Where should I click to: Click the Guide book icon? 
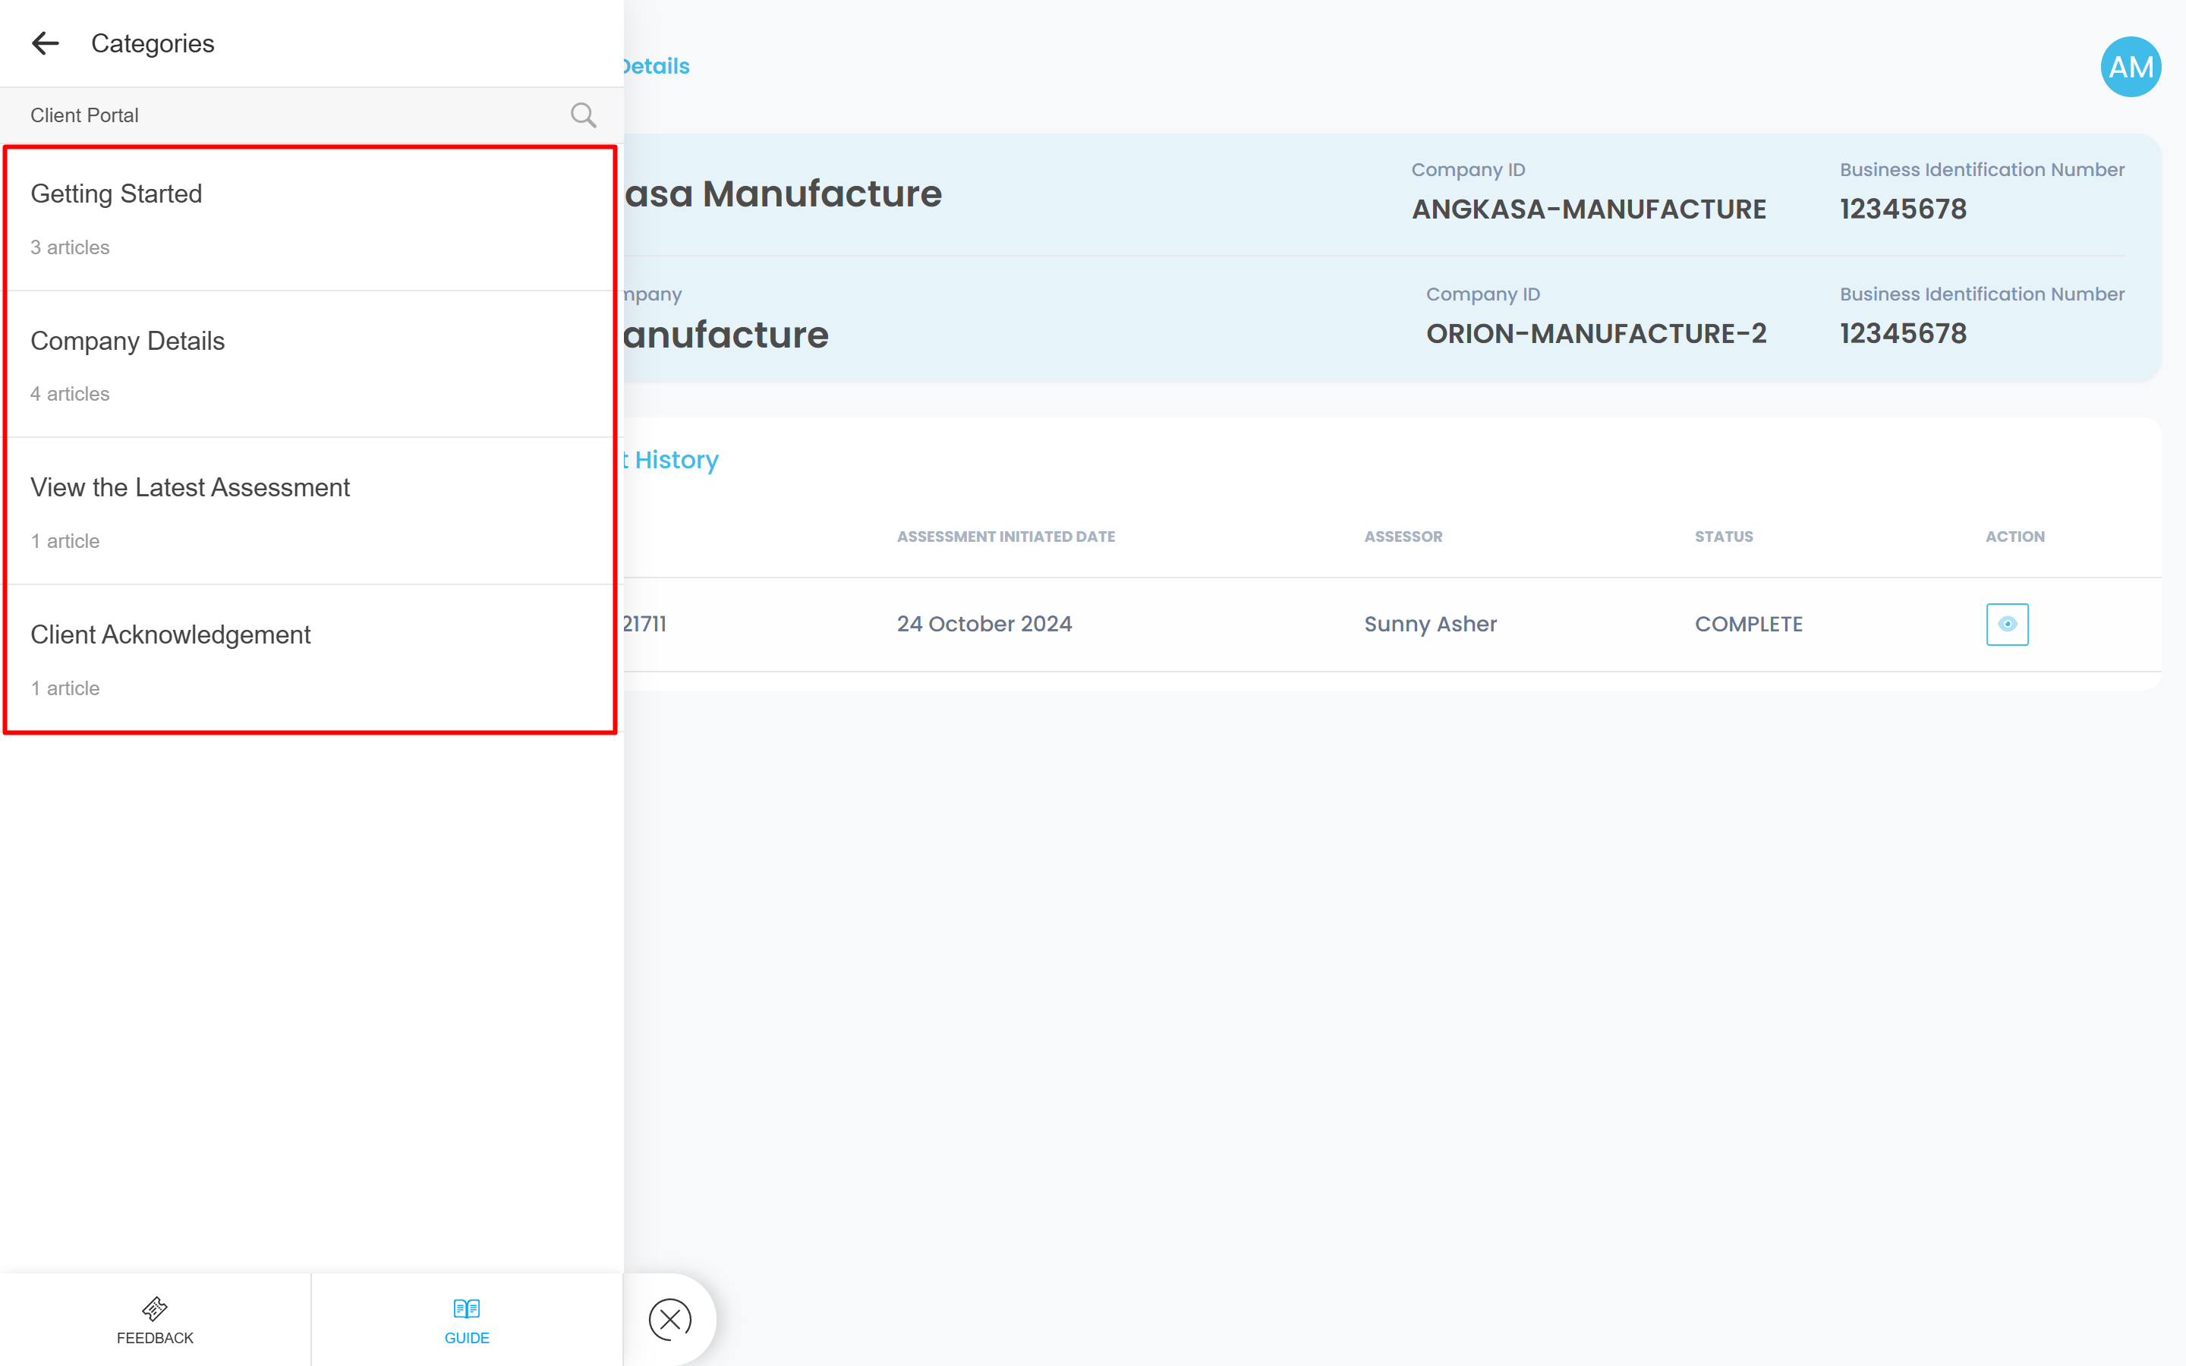click(466, 1308)
